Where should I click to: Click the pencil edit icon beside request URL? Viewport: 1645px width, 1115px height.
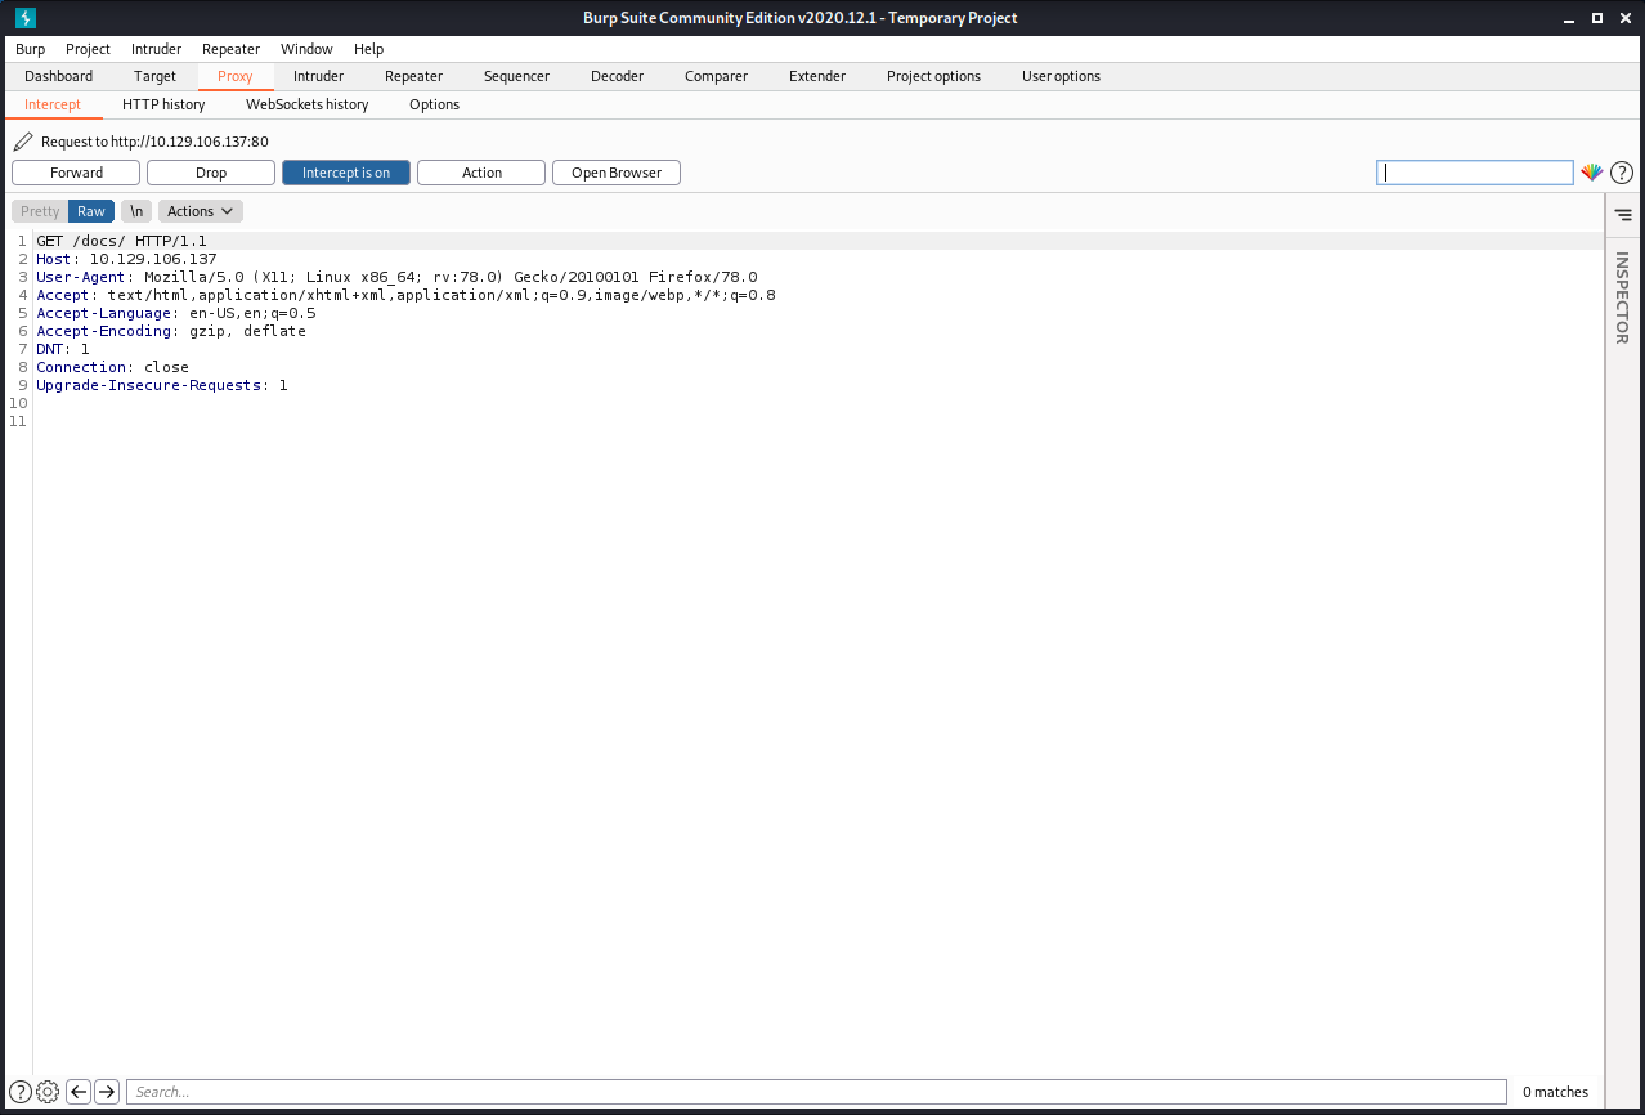(23, 142)
